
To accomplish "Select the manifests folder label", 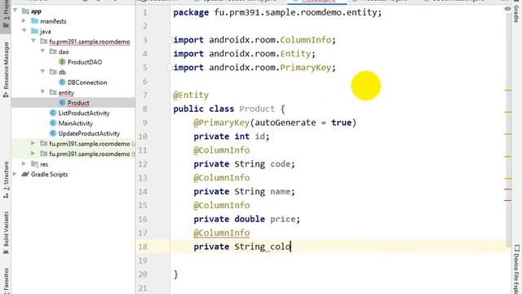I will [53, 21].
